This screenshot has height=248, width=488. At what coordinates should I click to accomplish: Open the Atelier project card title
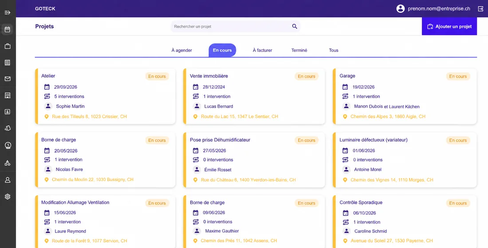click(48, 76)
